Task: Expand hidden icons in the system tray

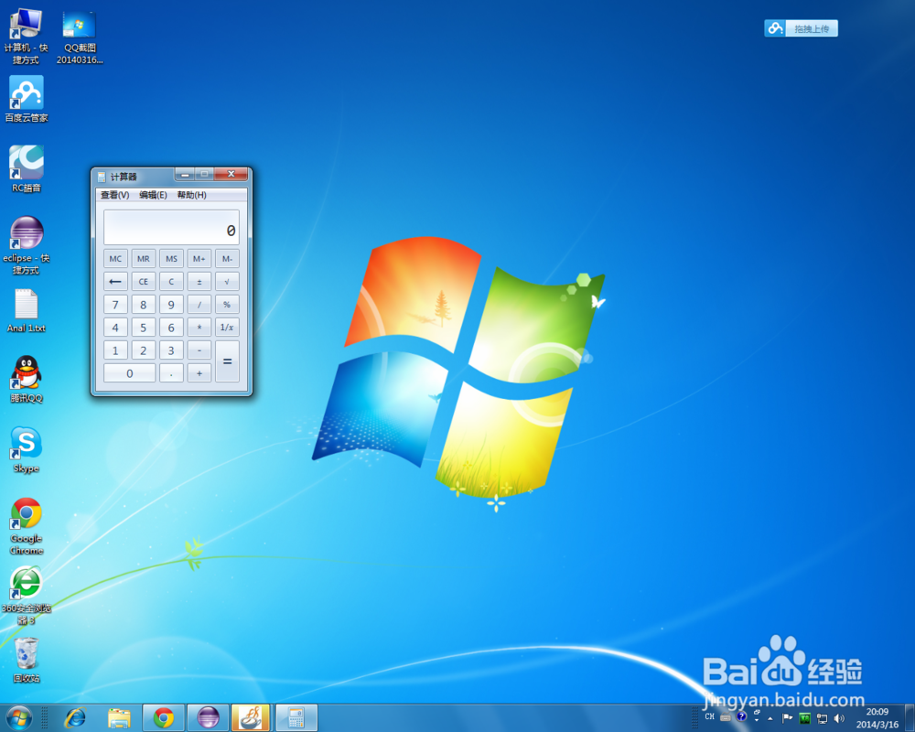Action: [770, 717]
